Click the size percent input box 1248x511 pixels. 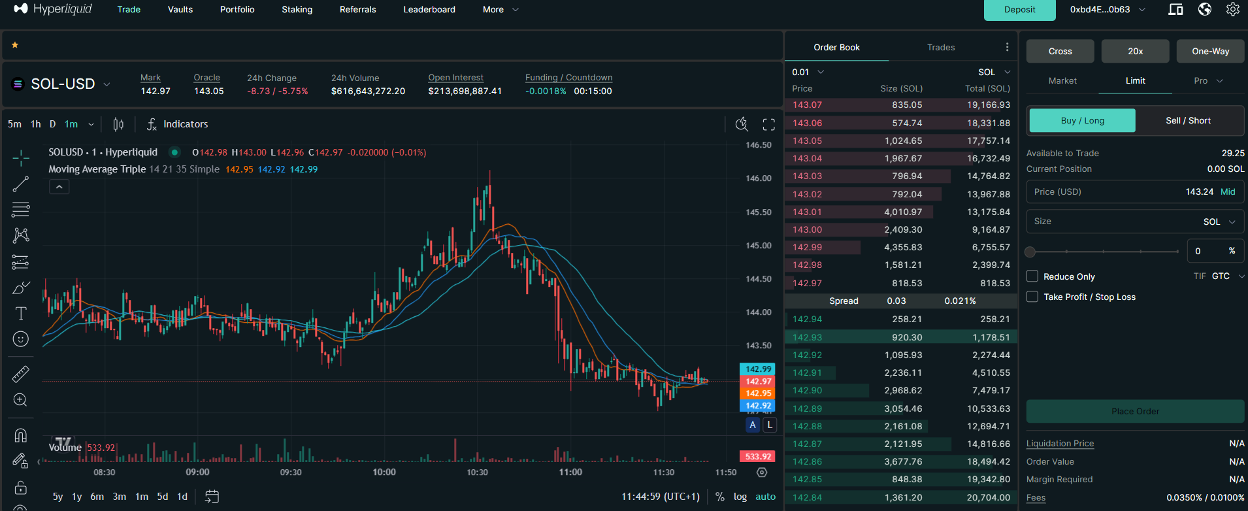pos(1215,251)
